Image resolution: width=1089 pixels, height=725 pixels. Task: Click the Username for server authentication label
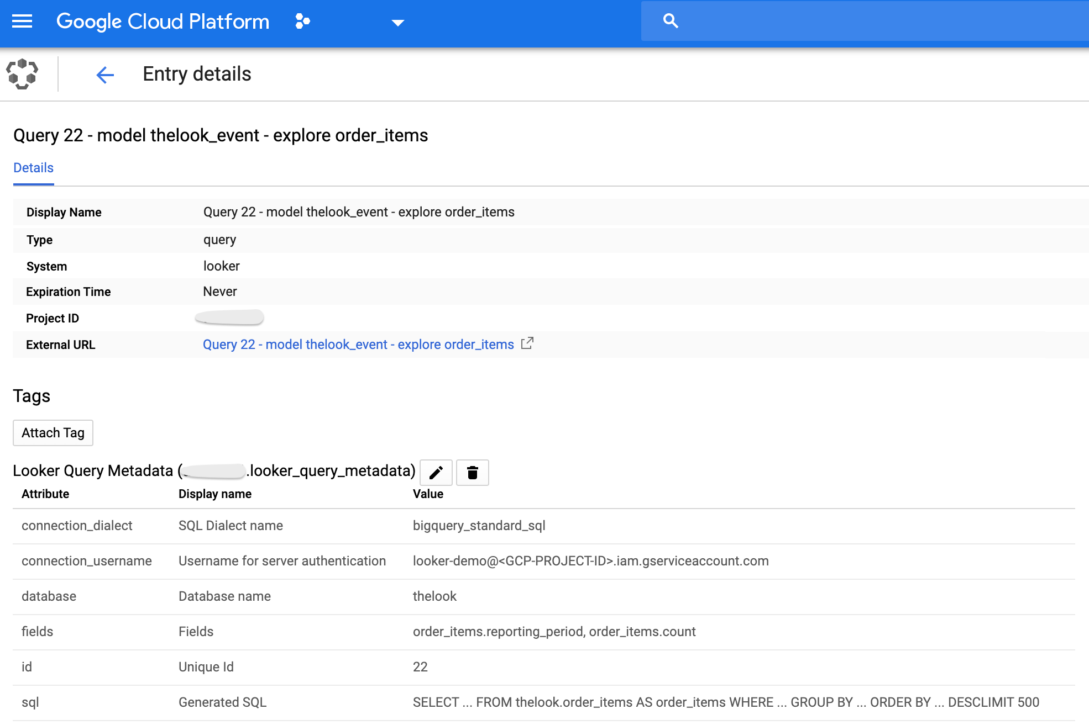click(282, 561)
